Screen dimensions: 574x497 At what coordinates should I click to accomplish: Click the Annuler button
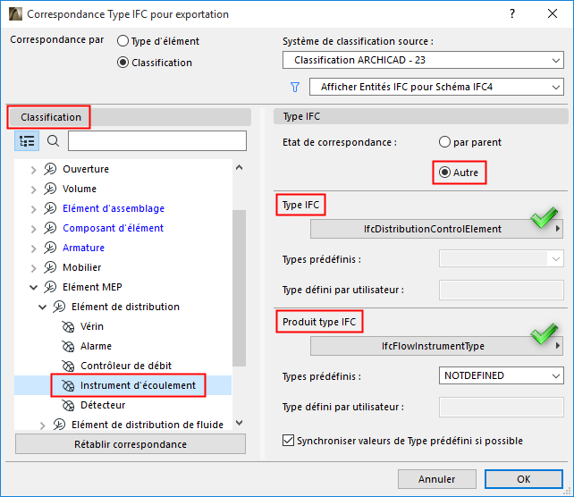[436, 479]
